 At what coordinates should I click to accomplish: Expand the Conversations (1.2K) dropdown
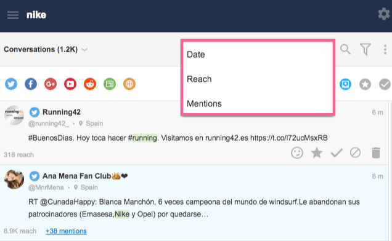(x=85, y=50)
